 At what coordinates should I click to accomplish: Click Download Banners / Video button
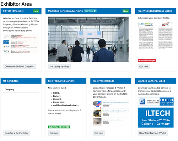pos(153,133)
